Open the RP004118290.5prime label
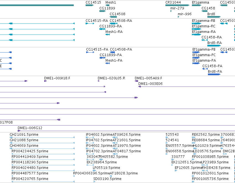Viewport: 235px width, 183px height. 30,162
